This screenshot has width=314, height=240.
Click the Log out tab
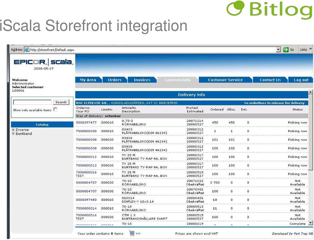[301, 80]
